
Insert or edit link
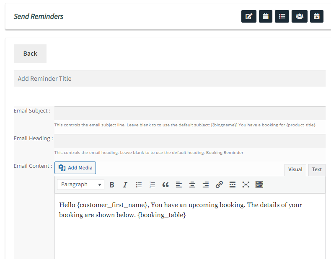click(x=219, y=185)
